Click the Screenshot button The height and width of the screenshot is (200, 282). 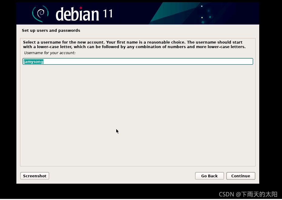click(x=35, y=176)
